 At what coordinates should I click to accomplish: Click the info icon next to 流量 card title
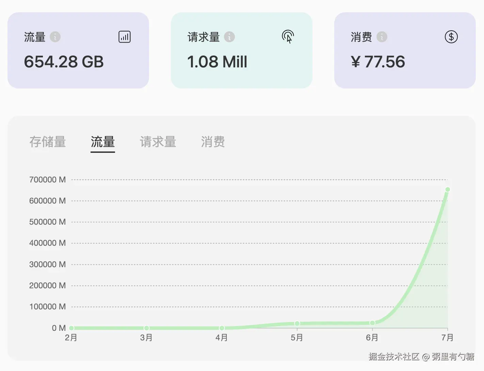pos(55,37)
